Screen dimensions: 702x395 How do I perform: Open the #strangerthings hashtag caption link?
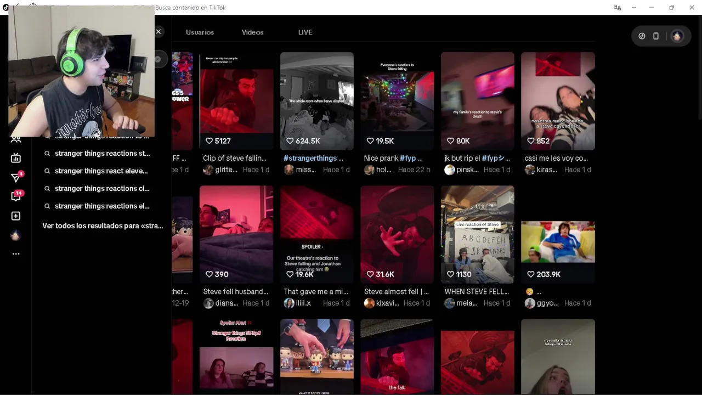point(310,158)
